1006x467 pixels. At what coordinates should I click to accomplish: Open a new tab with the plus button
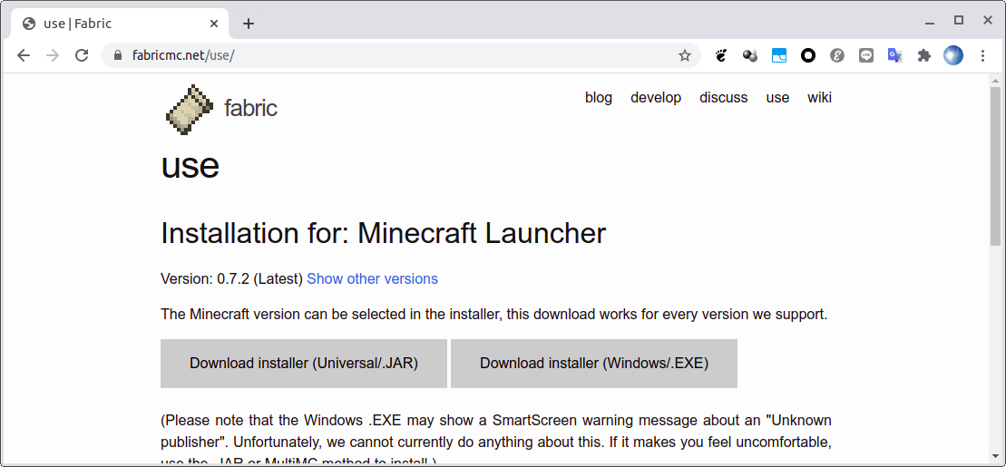point(249,24)
